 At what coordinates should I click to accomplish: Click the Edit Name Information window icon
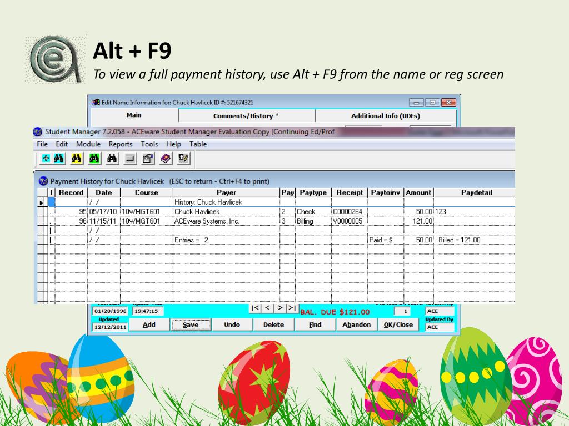click(x=96, y=103)
